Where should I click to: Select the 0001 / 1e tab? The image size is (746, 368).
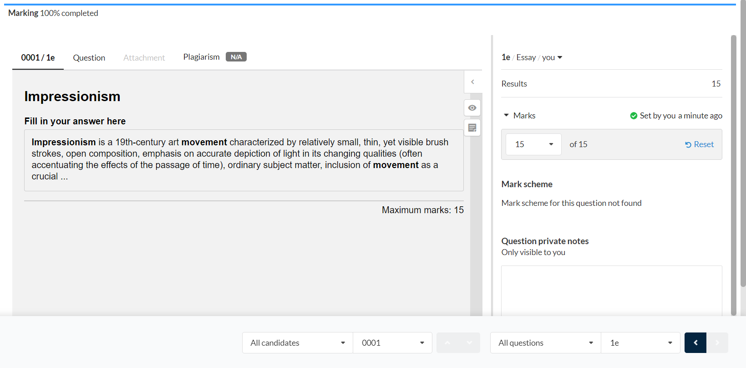point(38,58)
